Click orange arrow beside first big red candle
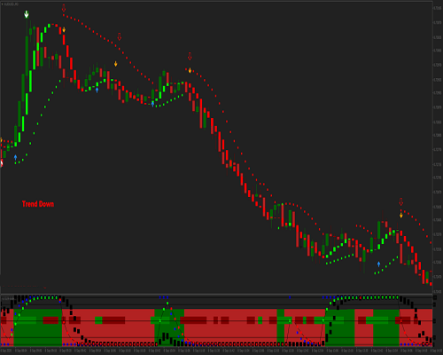The image size is (443, 355). tap(64, 30)
